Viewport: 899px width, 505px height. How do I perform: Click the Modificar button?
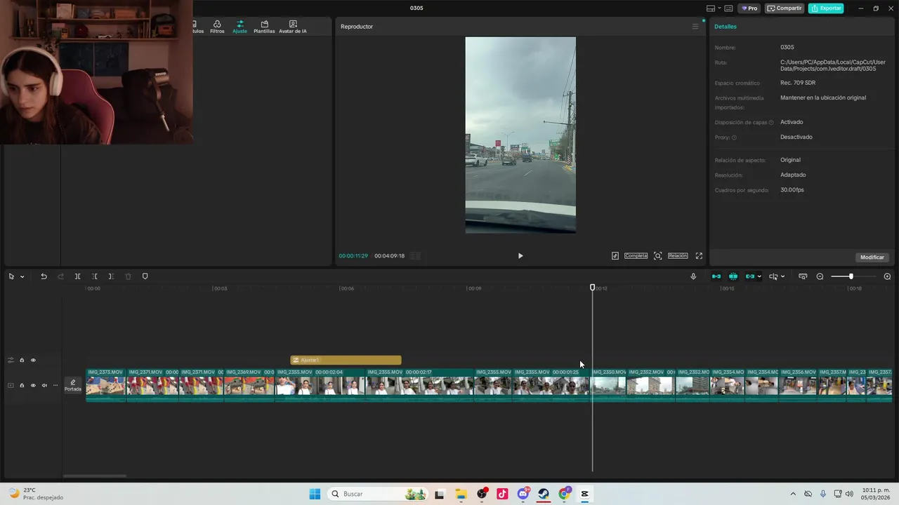872,257
